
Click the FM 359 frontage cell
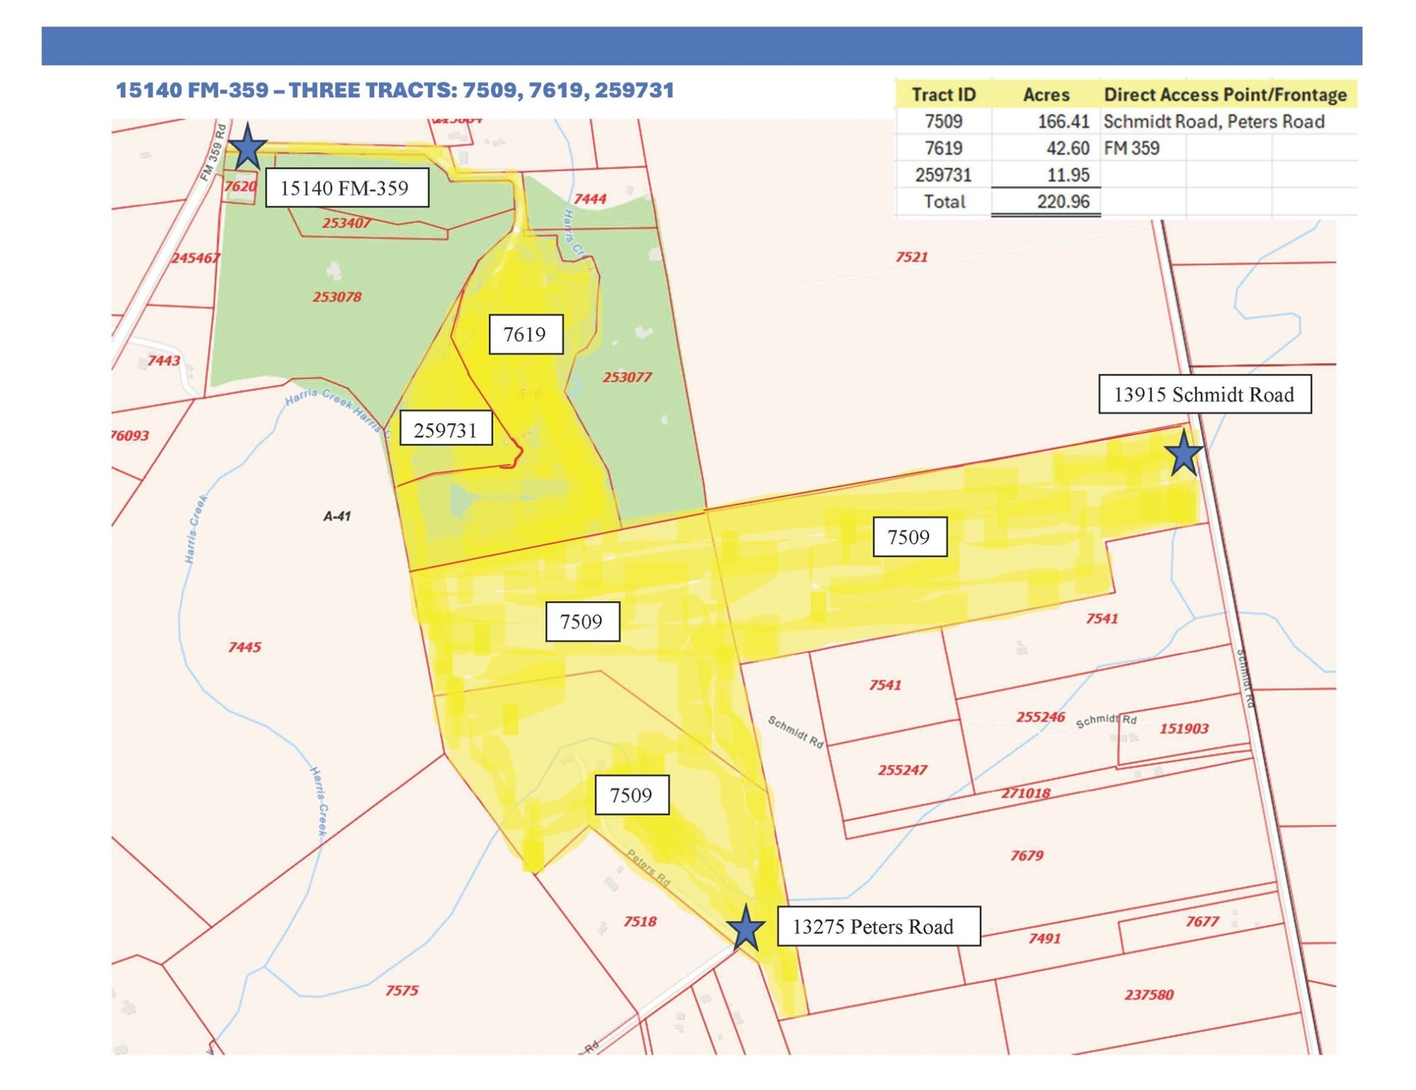point(1131,148)
